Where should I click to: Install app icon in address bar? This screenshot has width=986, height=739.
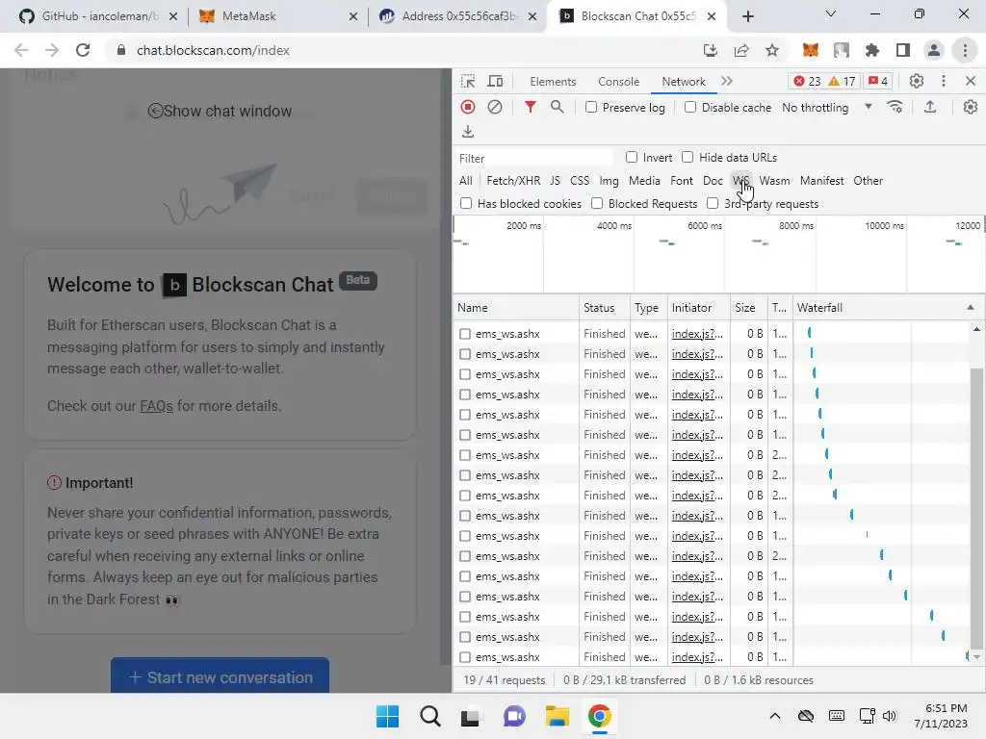[711, 50]
